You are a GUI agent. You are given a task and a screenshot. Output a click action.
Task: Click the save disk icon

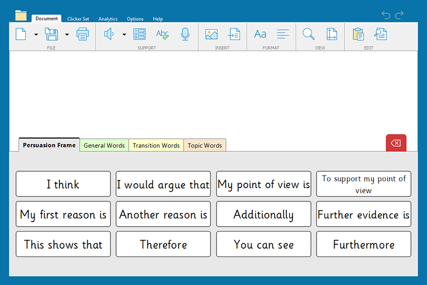click(51, 34)
